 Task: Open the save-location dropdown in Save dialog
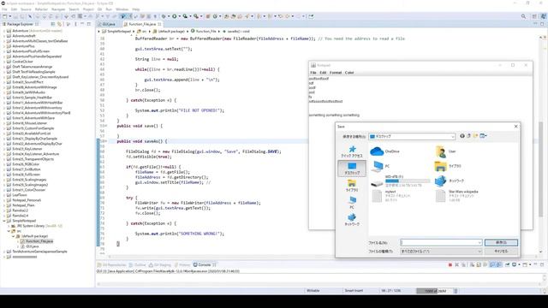tap(453, 137)
